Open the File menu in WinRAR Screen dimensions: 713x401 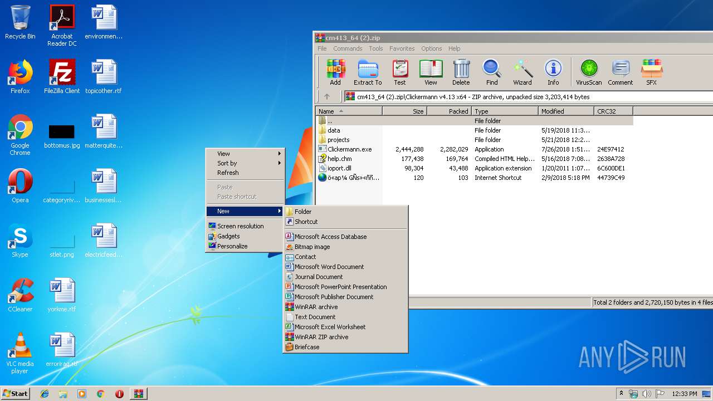click(322, 48)
